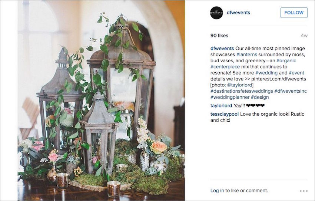Open the dfwevents profile avatar

pos(216,13)
